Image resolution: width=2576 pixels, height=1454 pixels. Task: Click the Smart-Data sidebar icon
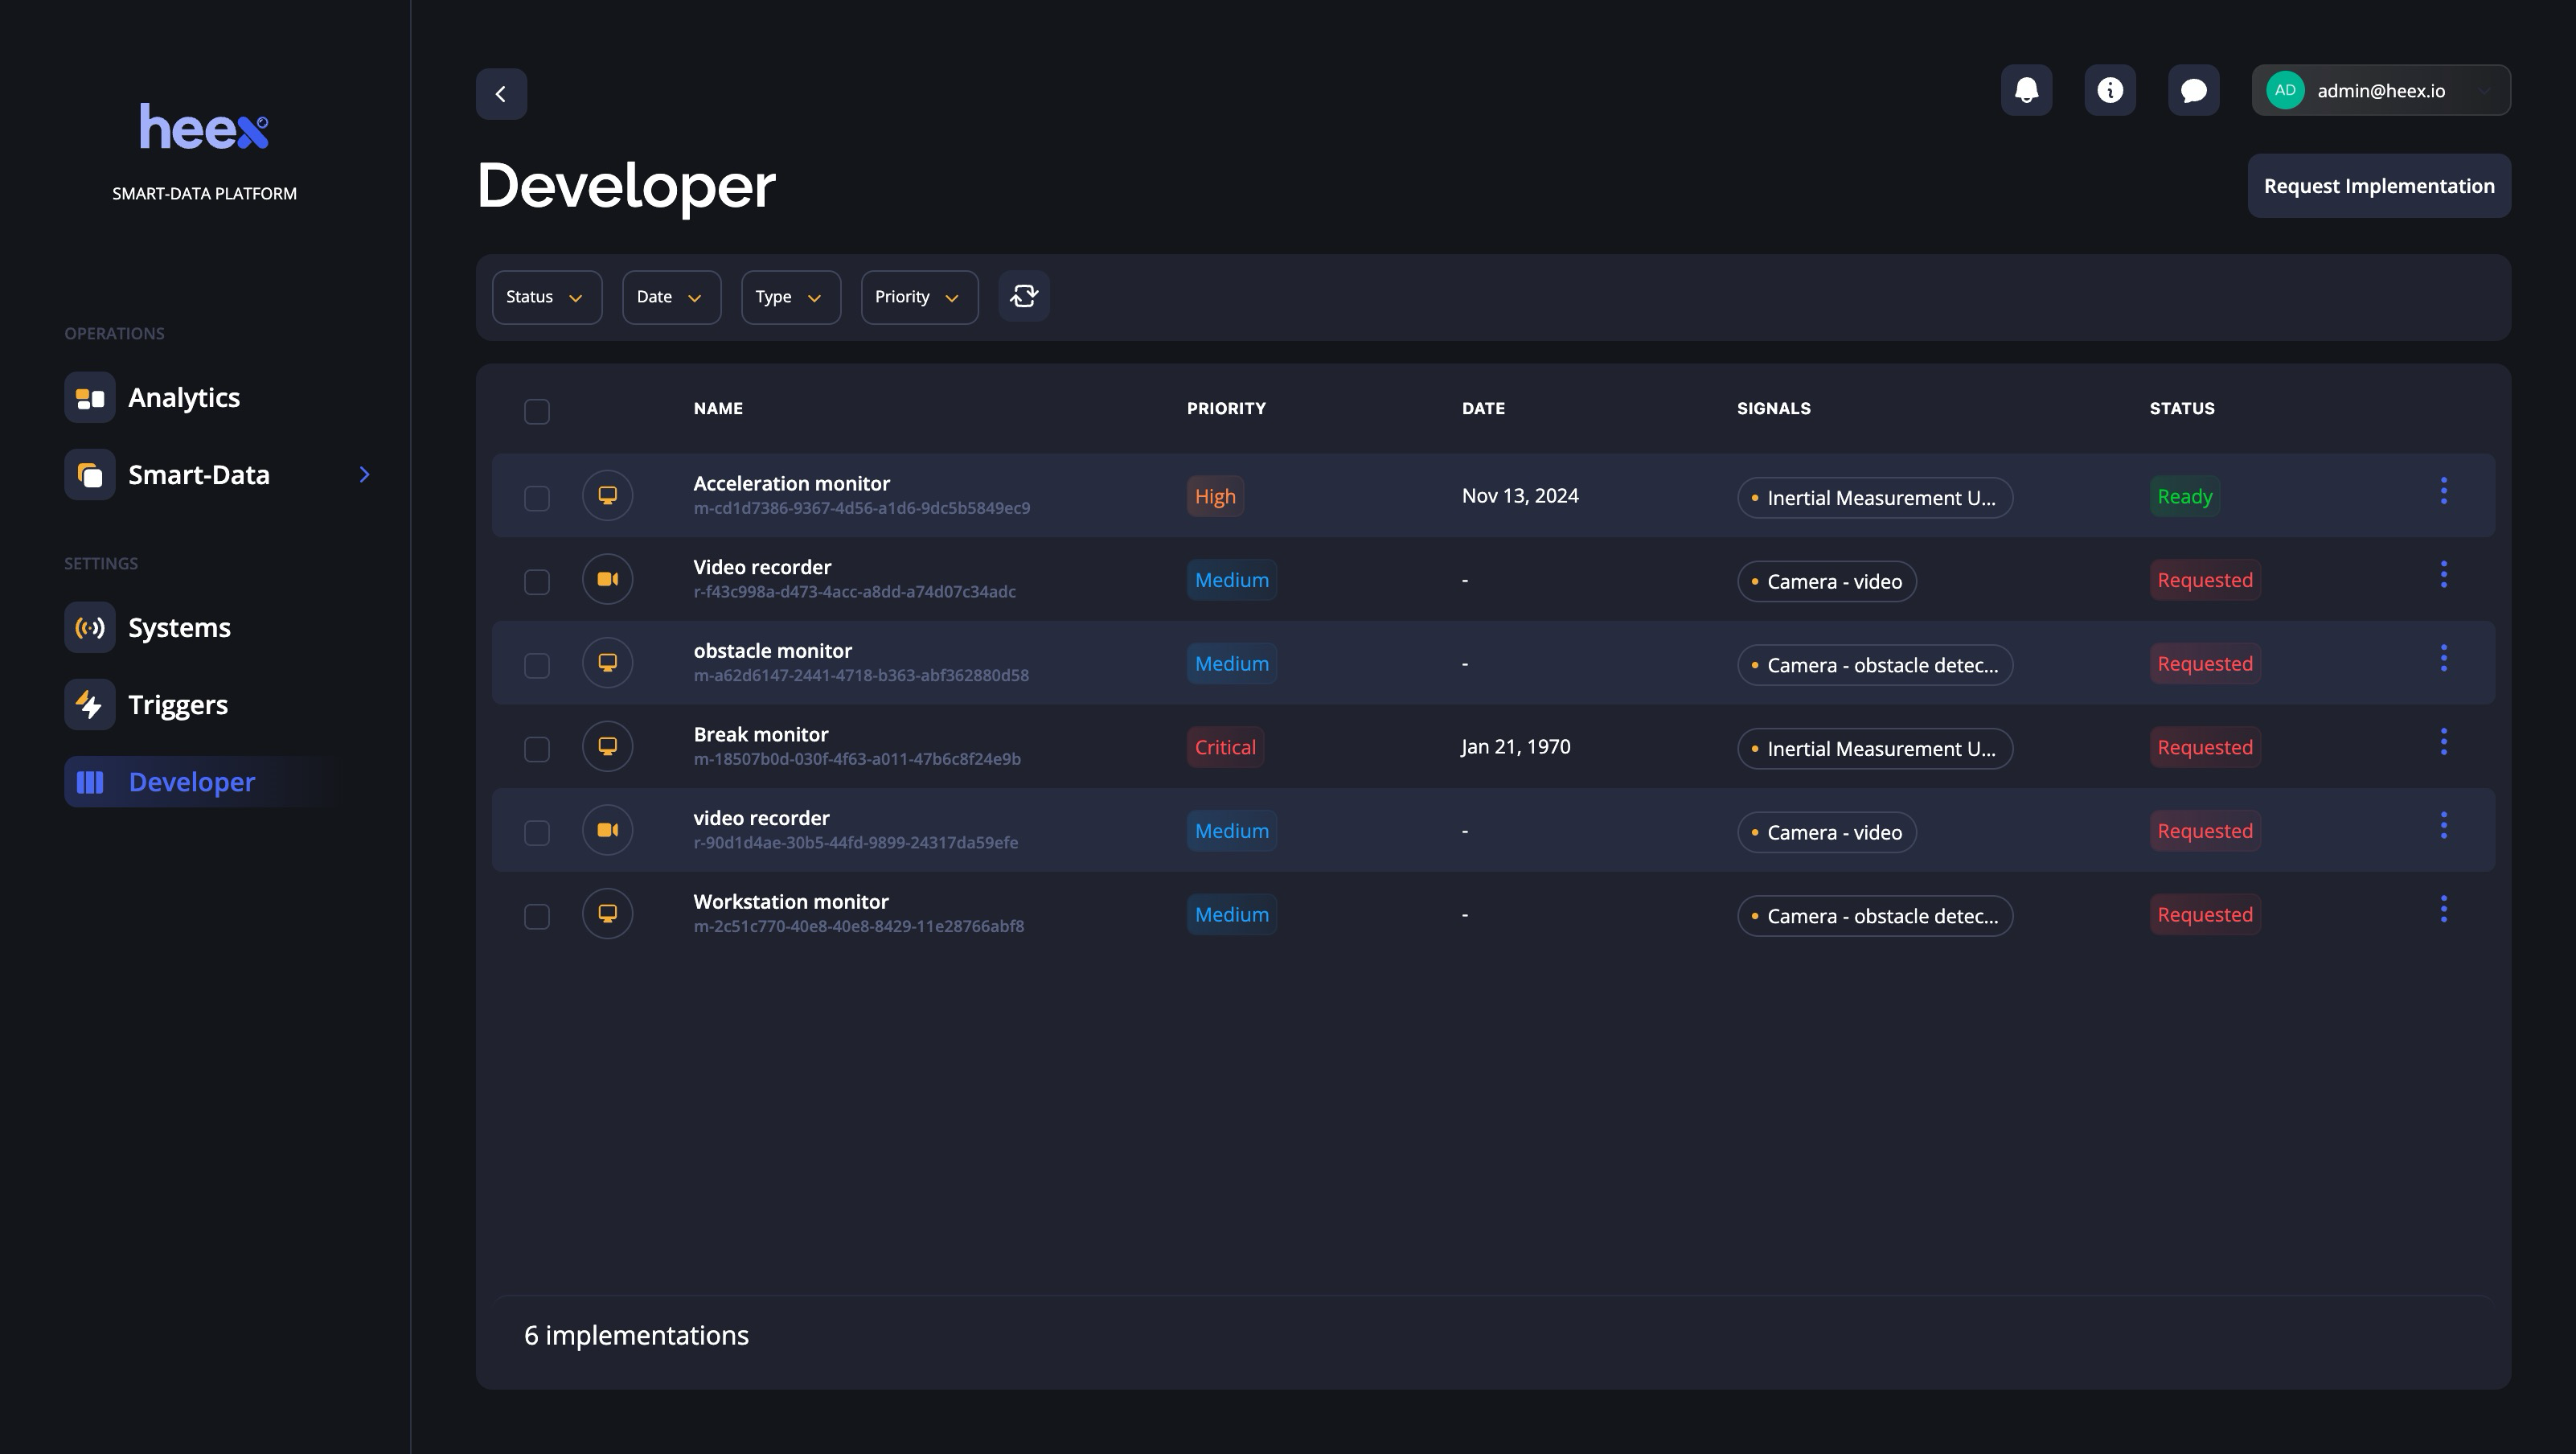[x=90, y=475]
